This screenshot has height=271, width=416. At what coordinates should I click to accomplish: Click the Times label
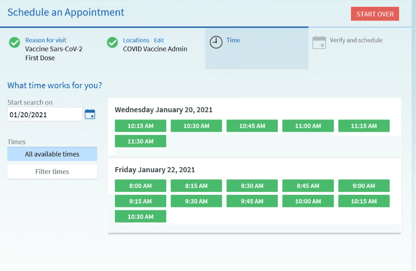[x=16, y=142]
